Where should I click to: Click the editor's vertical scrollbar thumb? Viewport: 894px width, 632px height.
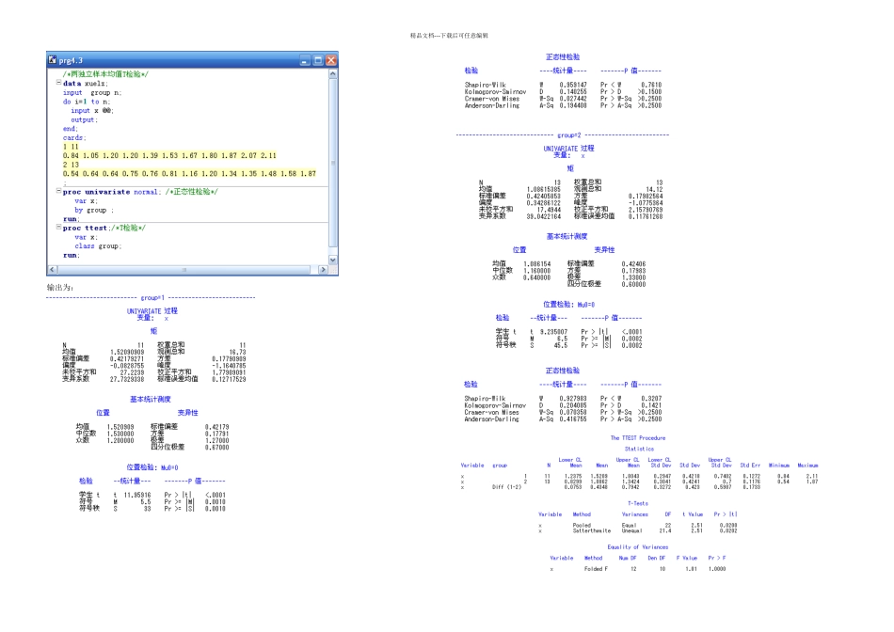pos(333,163)
